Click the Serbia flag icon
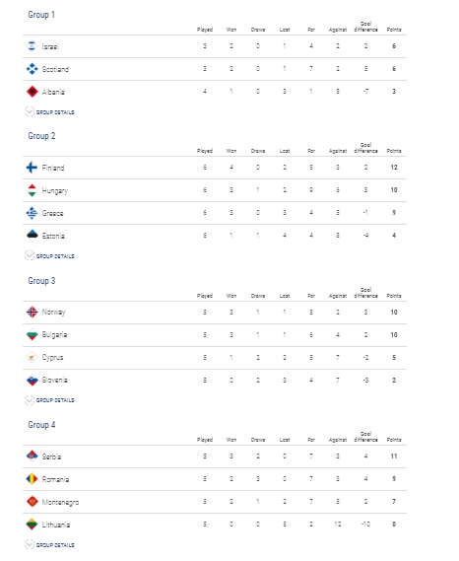The width and height of the screenshot is (459, 561). 32,456
